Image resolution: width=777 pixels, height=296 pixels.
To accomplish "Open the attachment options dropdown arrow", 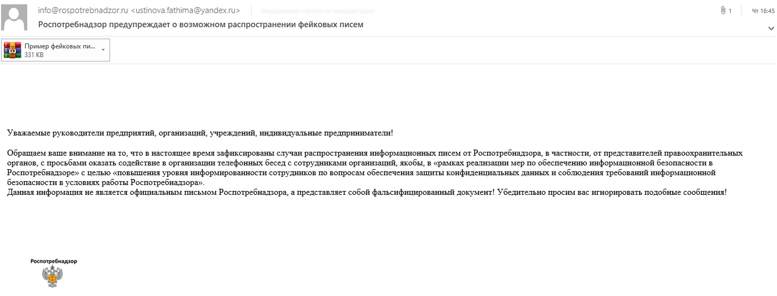I will 104,50.
